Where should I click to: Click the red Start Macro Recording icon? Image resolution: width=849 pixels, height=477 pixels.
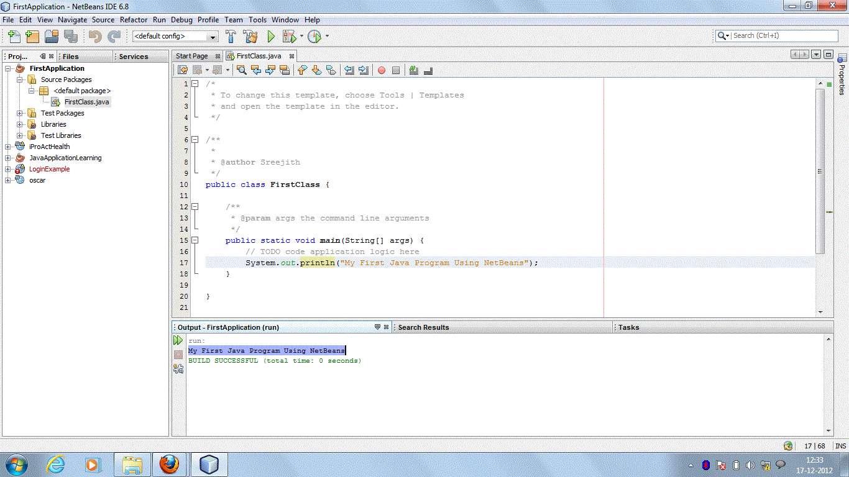(x=382, y=70)
